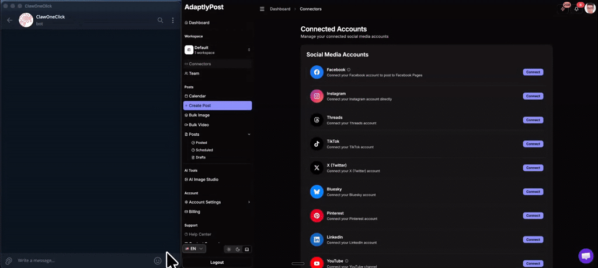The image size is (598, 268).
Task: Open the Posted posts list
Action: 199,143
